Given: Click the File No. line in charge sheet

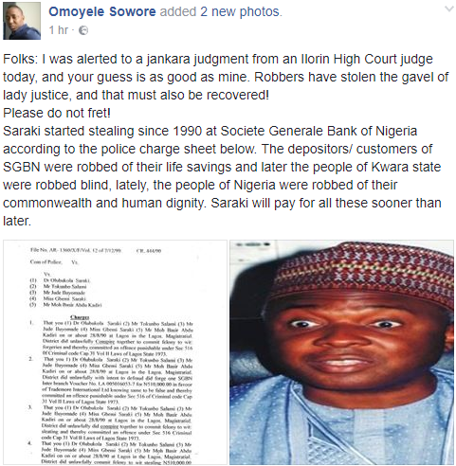Looking at the screenshot, I should [76, 250].
